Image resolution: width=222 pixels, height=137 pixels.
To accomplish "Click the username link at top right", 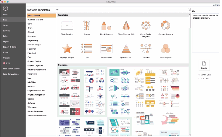I will click(216, 5).
